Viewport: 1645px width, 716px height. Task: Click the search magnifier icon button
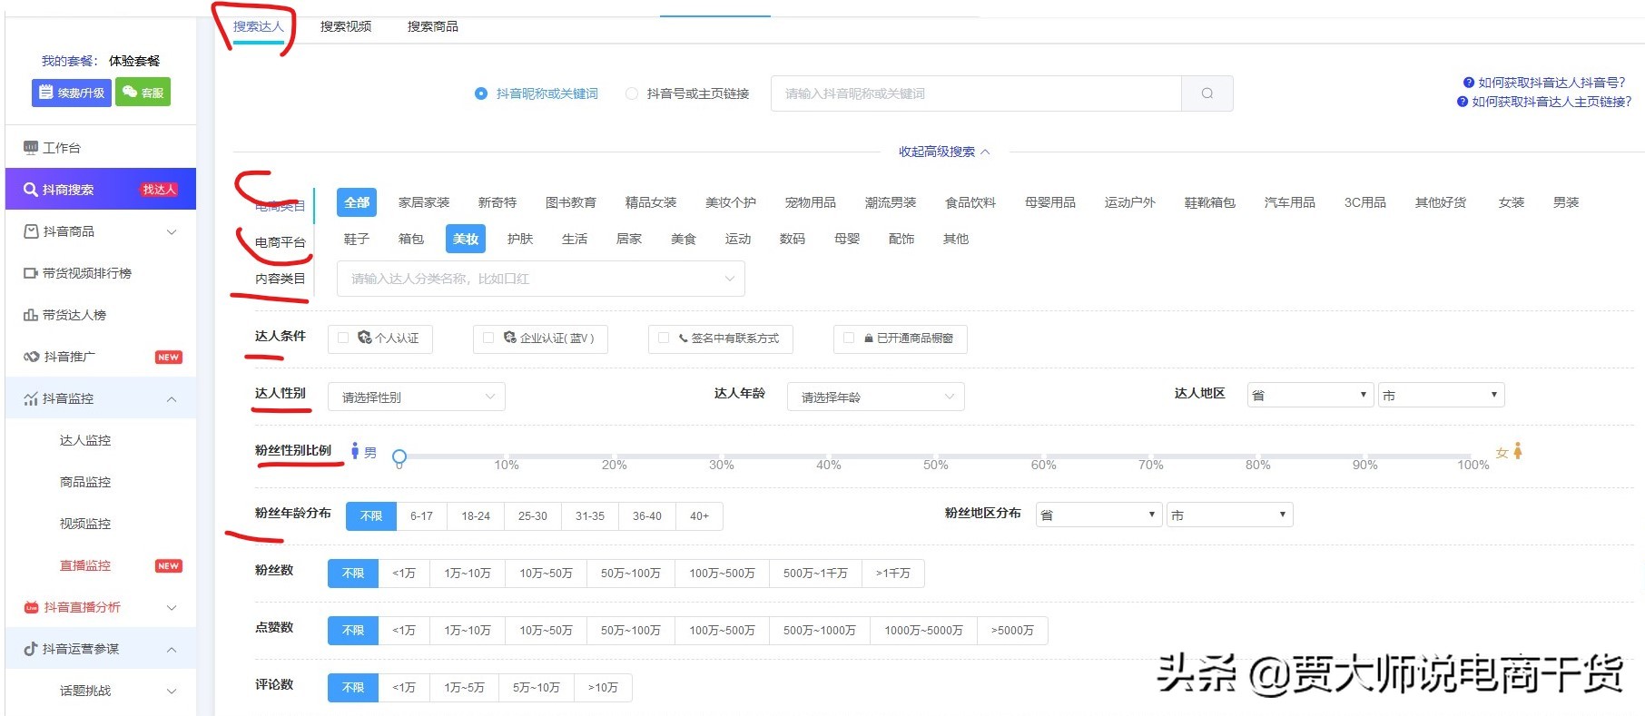point(1207,93)
